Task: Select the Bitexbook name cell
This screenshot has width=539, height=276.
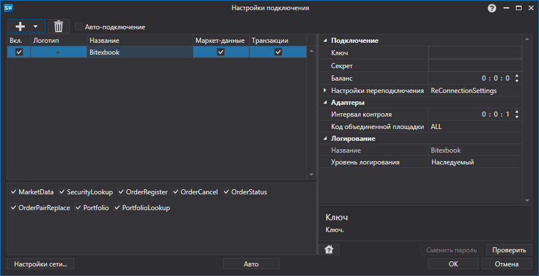Action: pyautogui.click(x=140, y=52)
